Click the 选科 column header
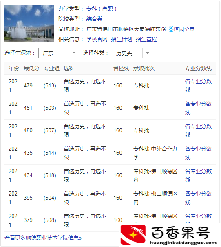 69,68
